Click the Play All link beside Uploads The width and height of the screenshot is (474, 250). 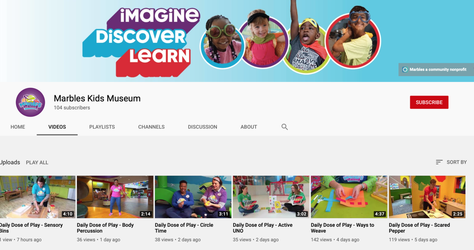[37, 162]
